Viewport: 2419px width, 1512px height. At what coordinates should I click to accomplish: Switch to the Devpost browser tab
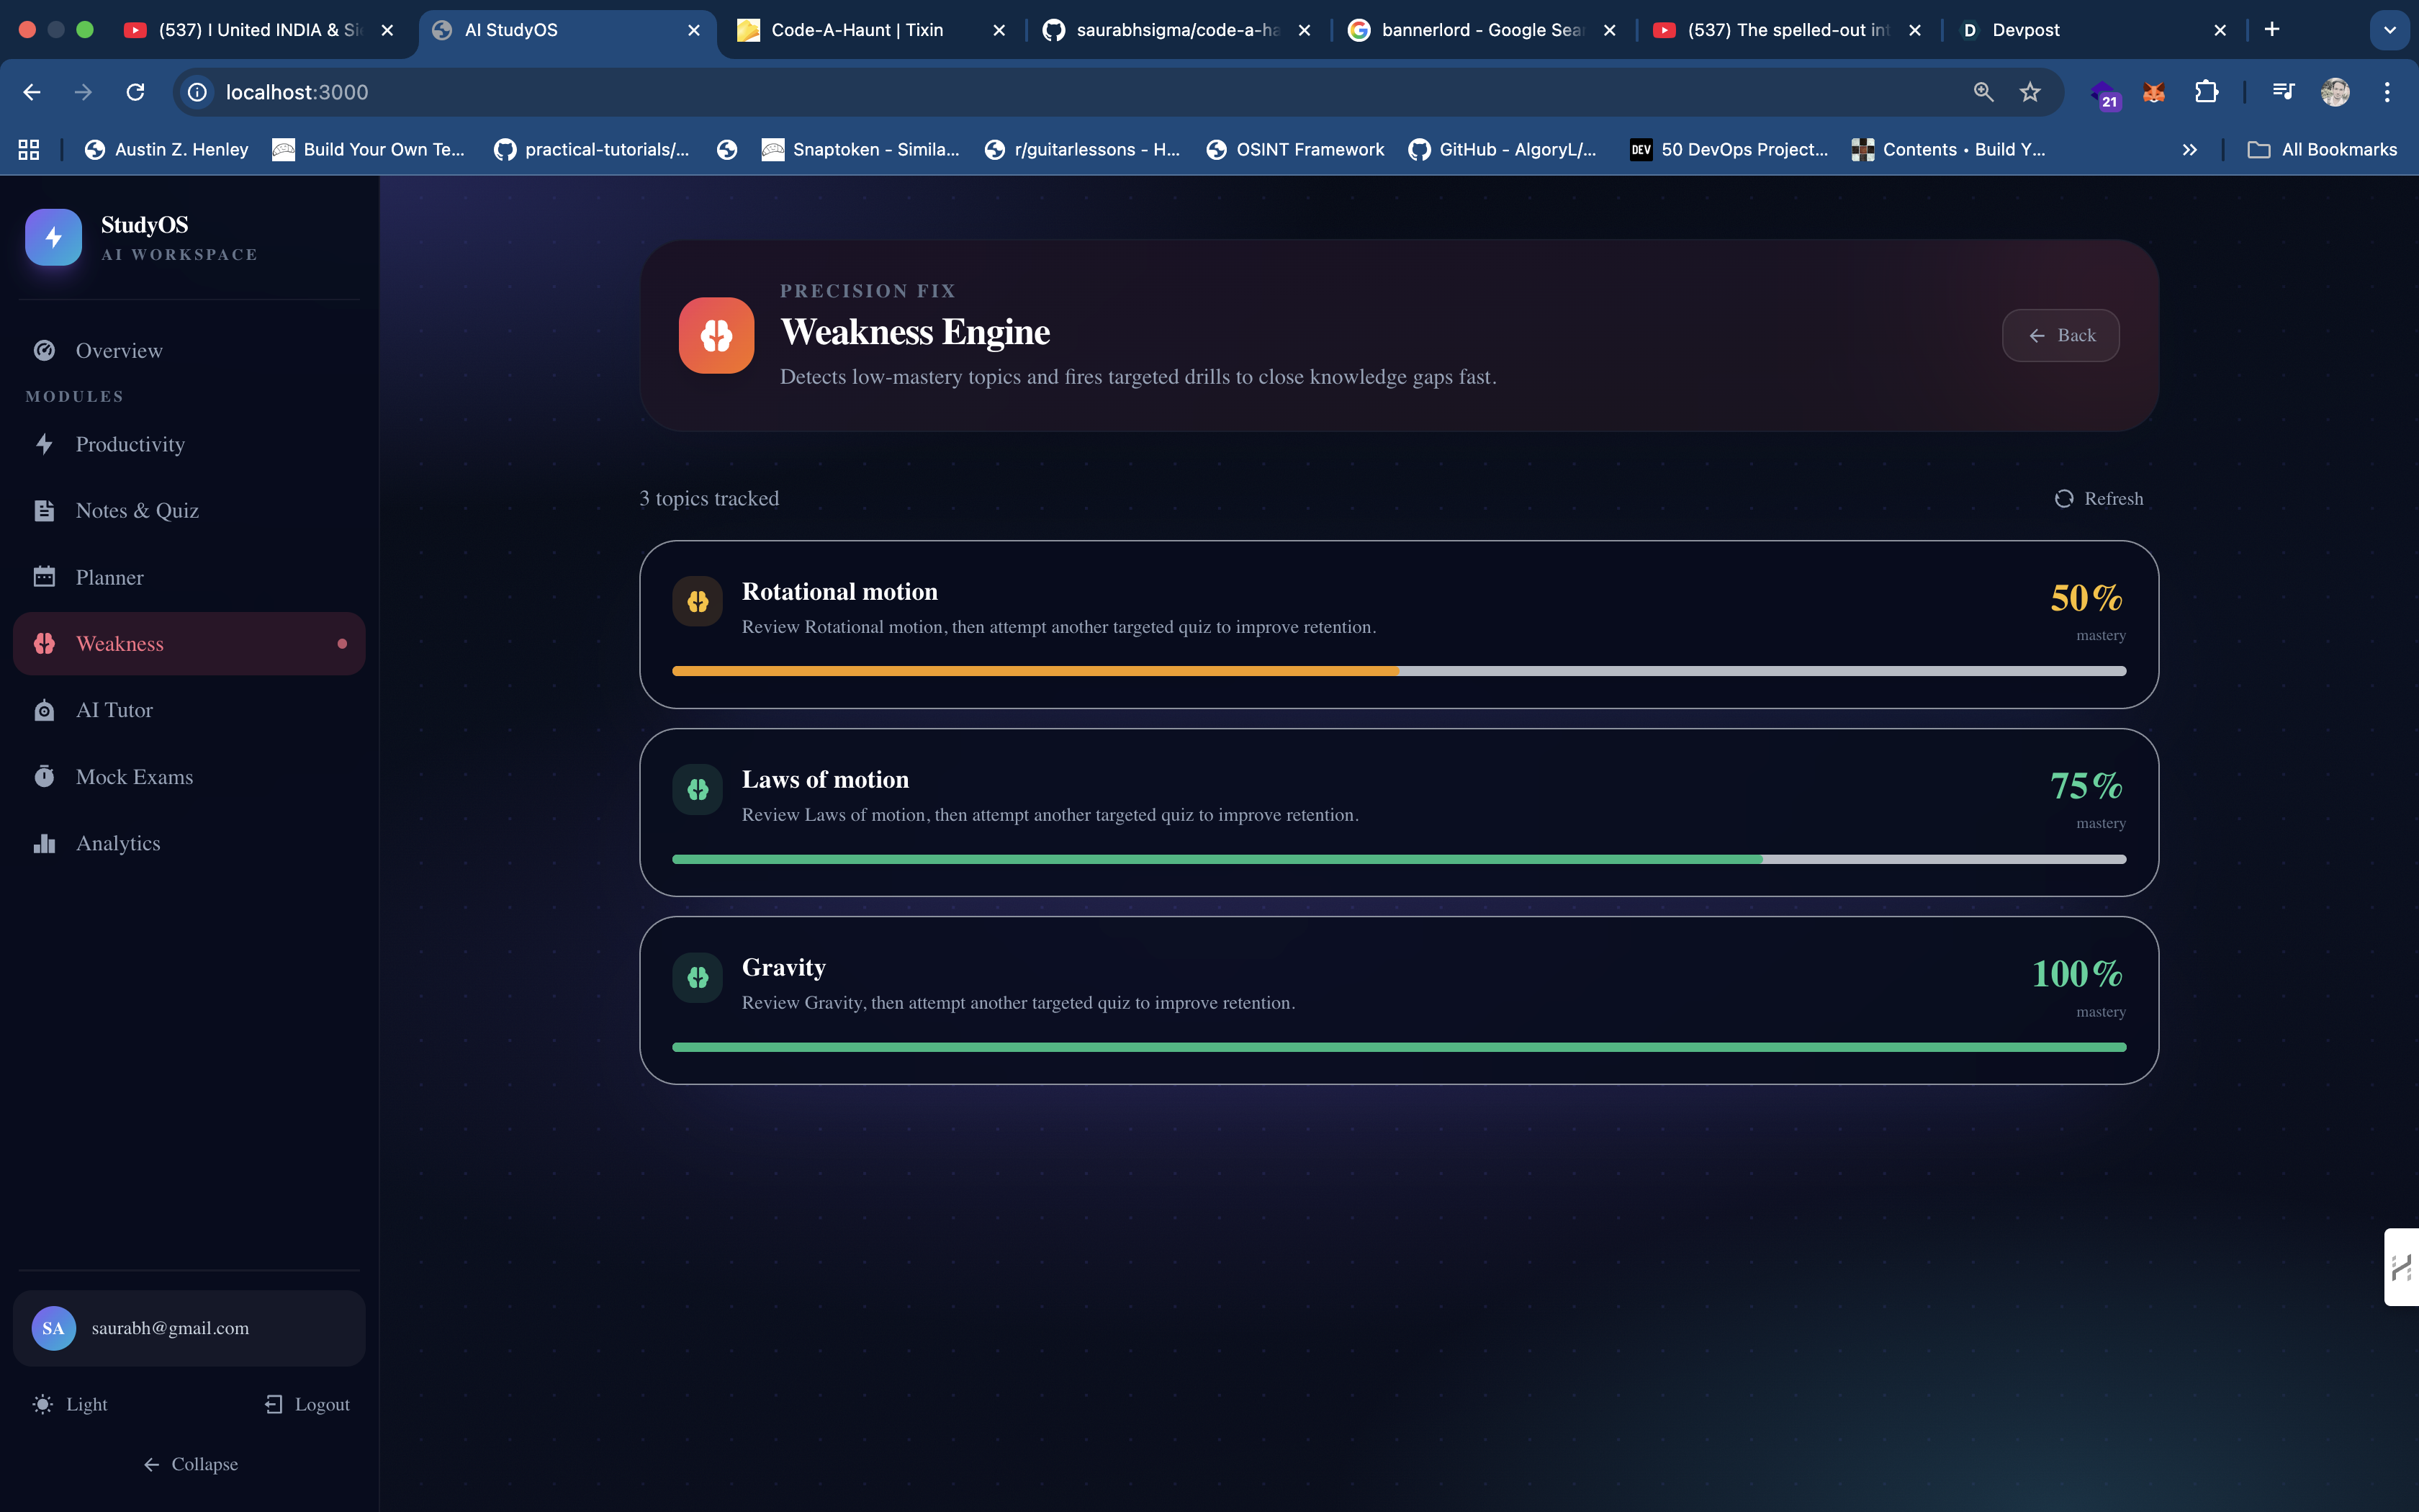tap(2024, 30)
